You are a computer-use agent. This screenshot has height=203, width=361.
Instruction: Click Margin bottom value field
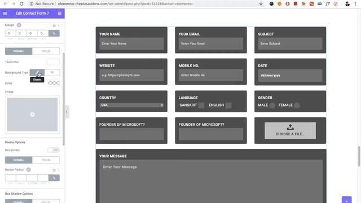pyautogui.click(x=32, y=33)
